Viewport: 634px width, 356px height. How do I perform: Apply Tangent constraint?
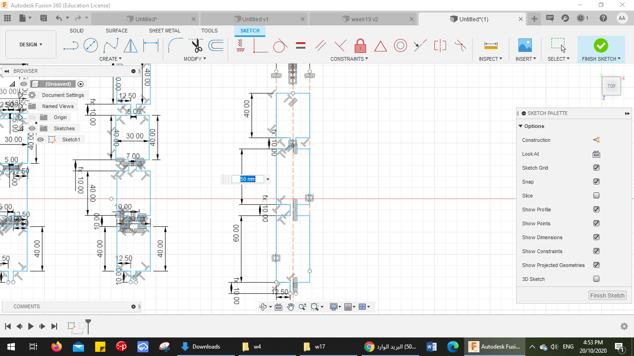[280, 45]
